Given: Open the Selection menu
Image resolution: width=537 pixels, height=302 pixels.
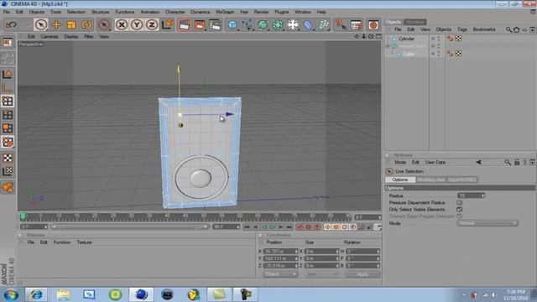Looking at the screenshot, I should click(76, 12).
